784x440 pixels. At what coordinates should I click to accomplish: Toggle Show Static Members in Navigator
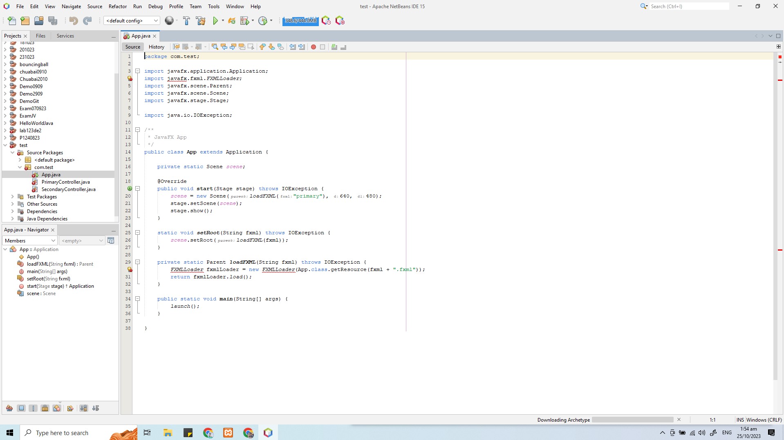[x=33, y=408]
